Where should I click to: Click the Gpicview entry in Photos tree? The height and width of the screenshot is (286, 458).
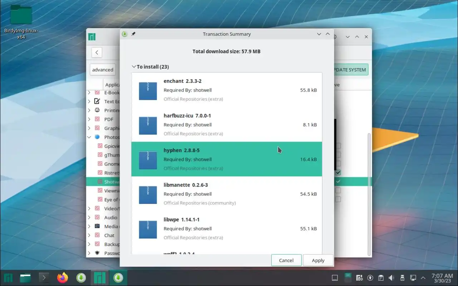click(112, 146)
